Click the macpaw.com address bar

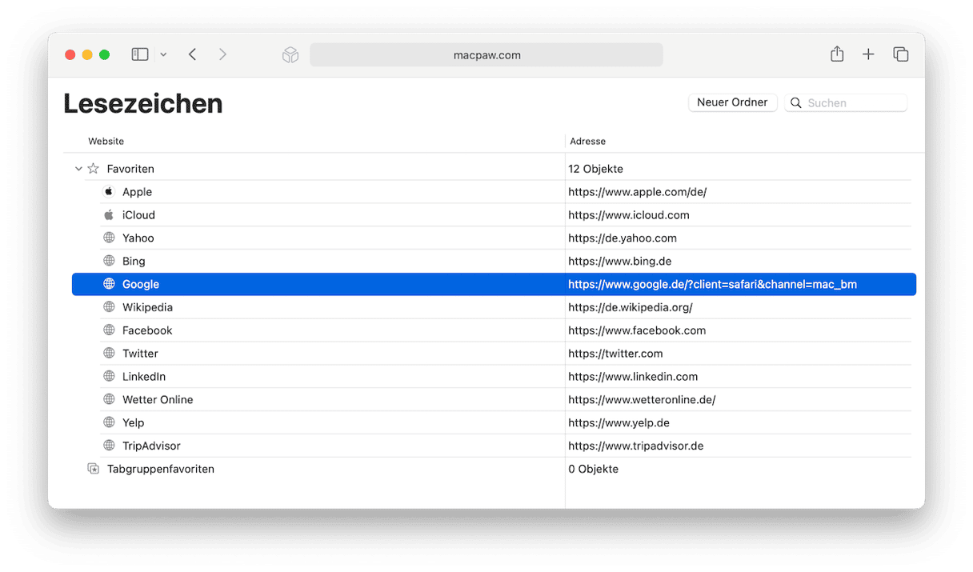pos(486,55)
